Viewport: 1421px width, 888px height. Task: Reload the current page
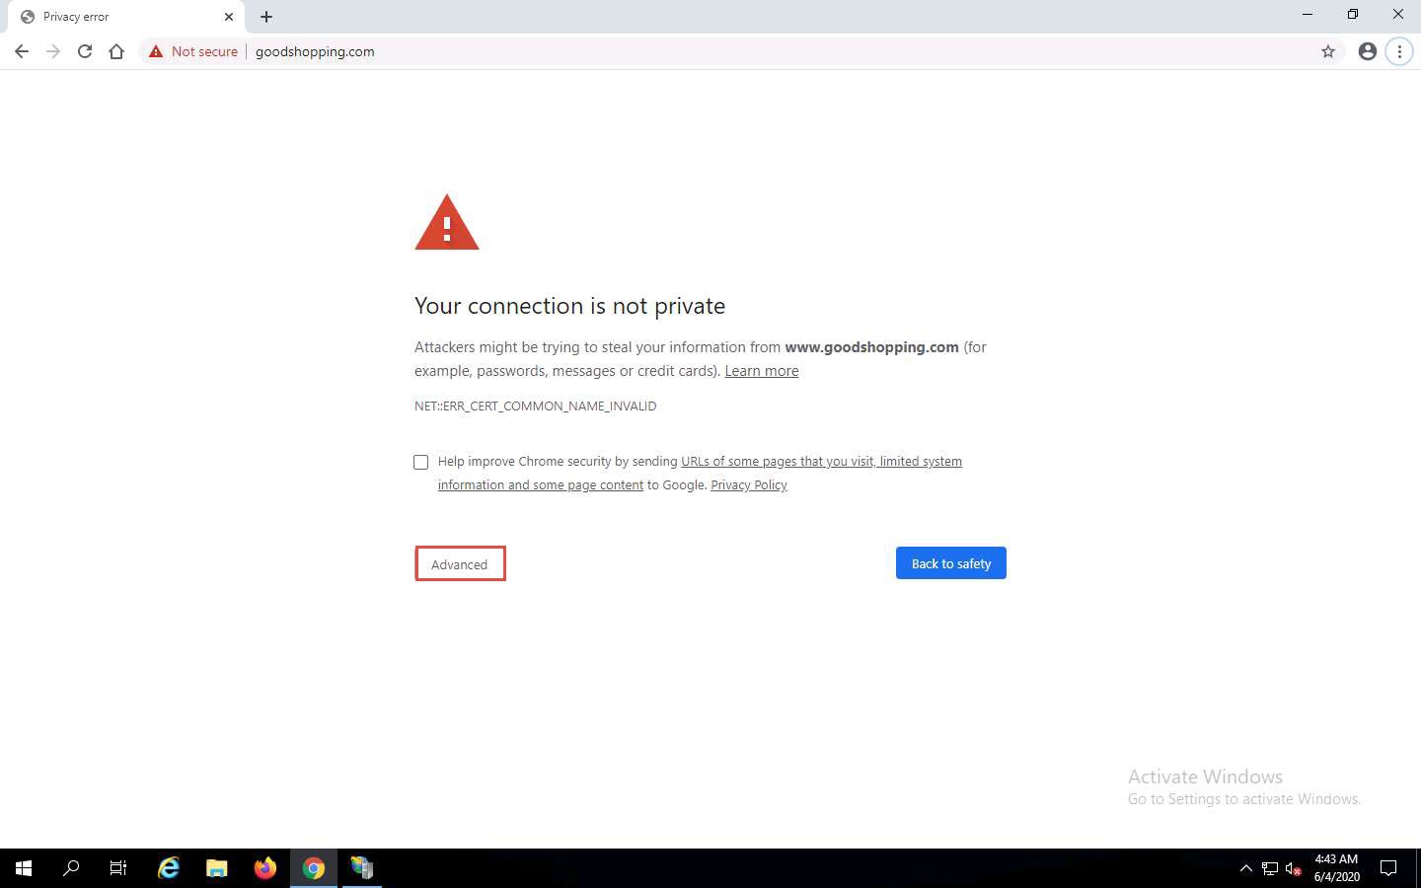coord(85,51)
